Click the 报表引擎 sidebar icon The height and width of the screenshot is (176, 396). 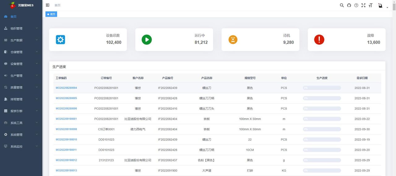[x=6, y=111]
